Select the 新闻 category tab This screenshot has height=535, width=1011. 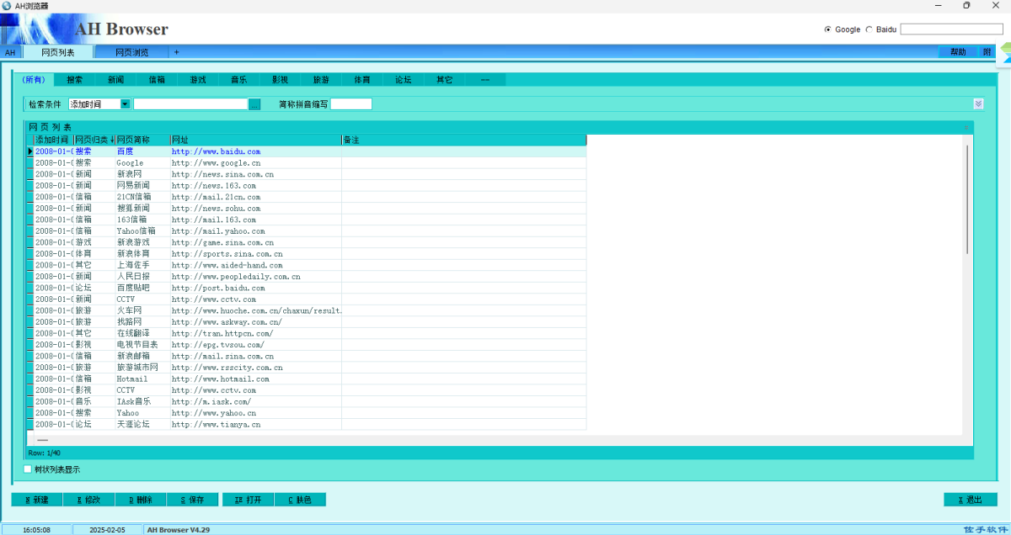[x=115, y=80]
